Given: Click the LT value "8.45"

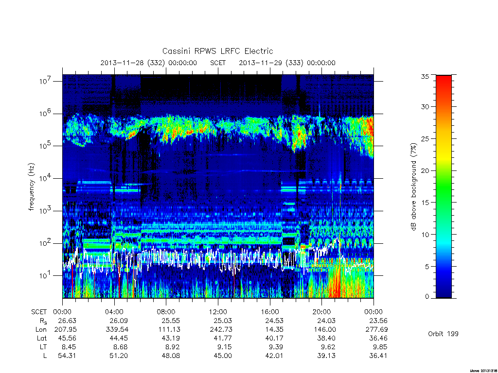Looking at the screenshot, I should pos(69,347).
